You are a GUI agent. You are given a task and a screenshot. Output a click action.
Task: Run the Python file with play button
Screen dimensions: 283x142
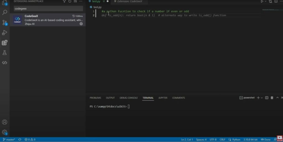pyautogui.click(x=262, y=1)
